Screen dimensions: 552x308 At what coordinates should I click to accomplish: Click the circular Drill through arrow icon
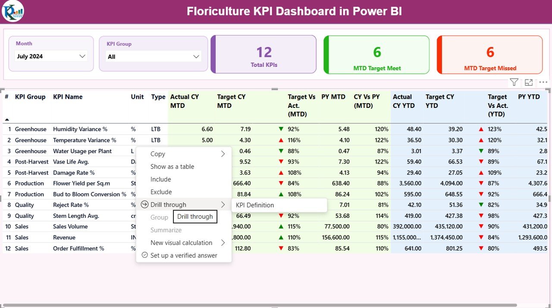click(x=144, y=204)
